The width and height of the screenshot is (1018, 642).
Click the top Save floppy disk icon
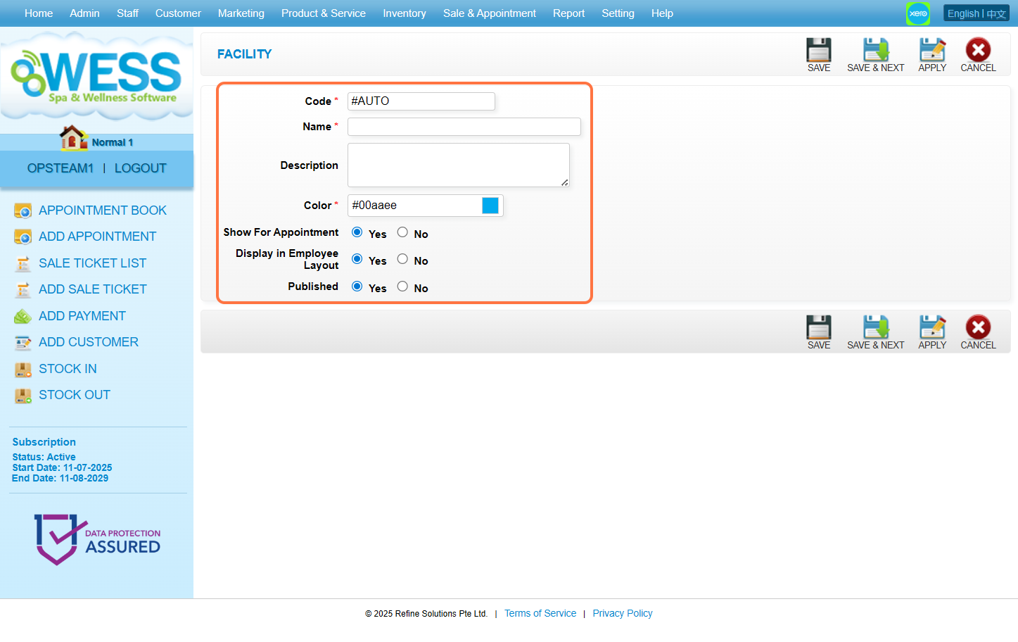[x=818, y=50]
